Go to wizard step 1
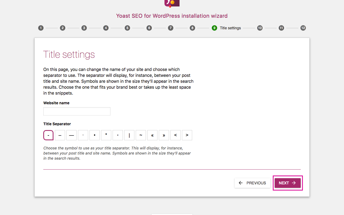344x215 pixels. [x=41, y=28]
